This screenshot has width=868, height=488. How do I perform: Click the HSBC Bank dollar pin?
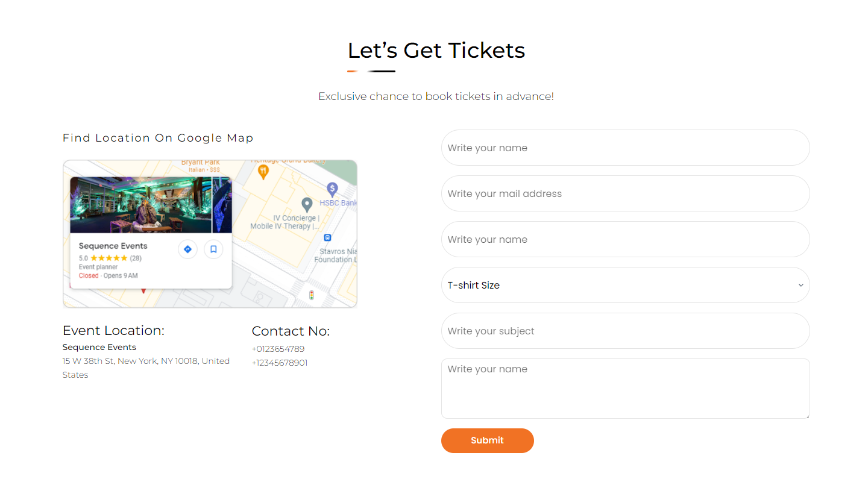332,189
